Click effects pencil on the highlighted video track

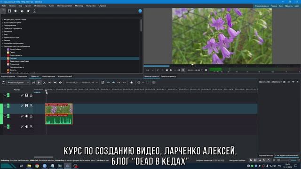[22, 106]
